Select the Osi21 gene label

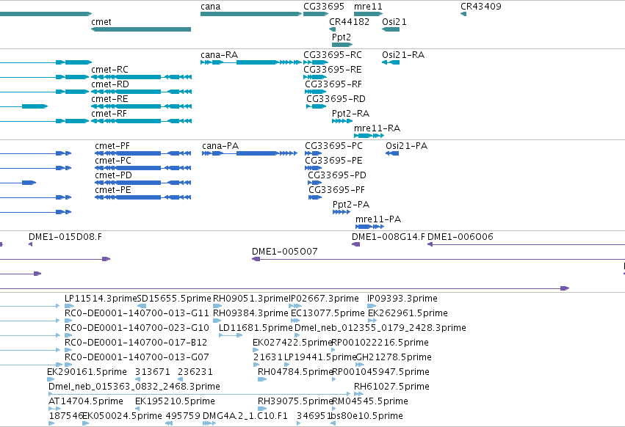(394, 22)
